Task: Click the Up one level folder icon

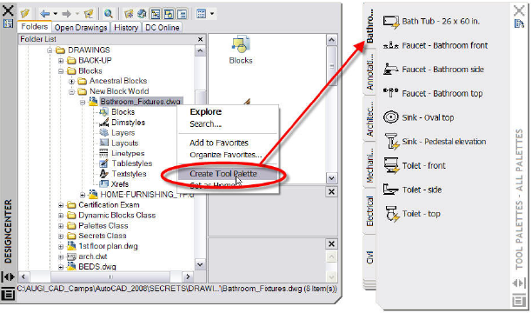Action: 89,14
